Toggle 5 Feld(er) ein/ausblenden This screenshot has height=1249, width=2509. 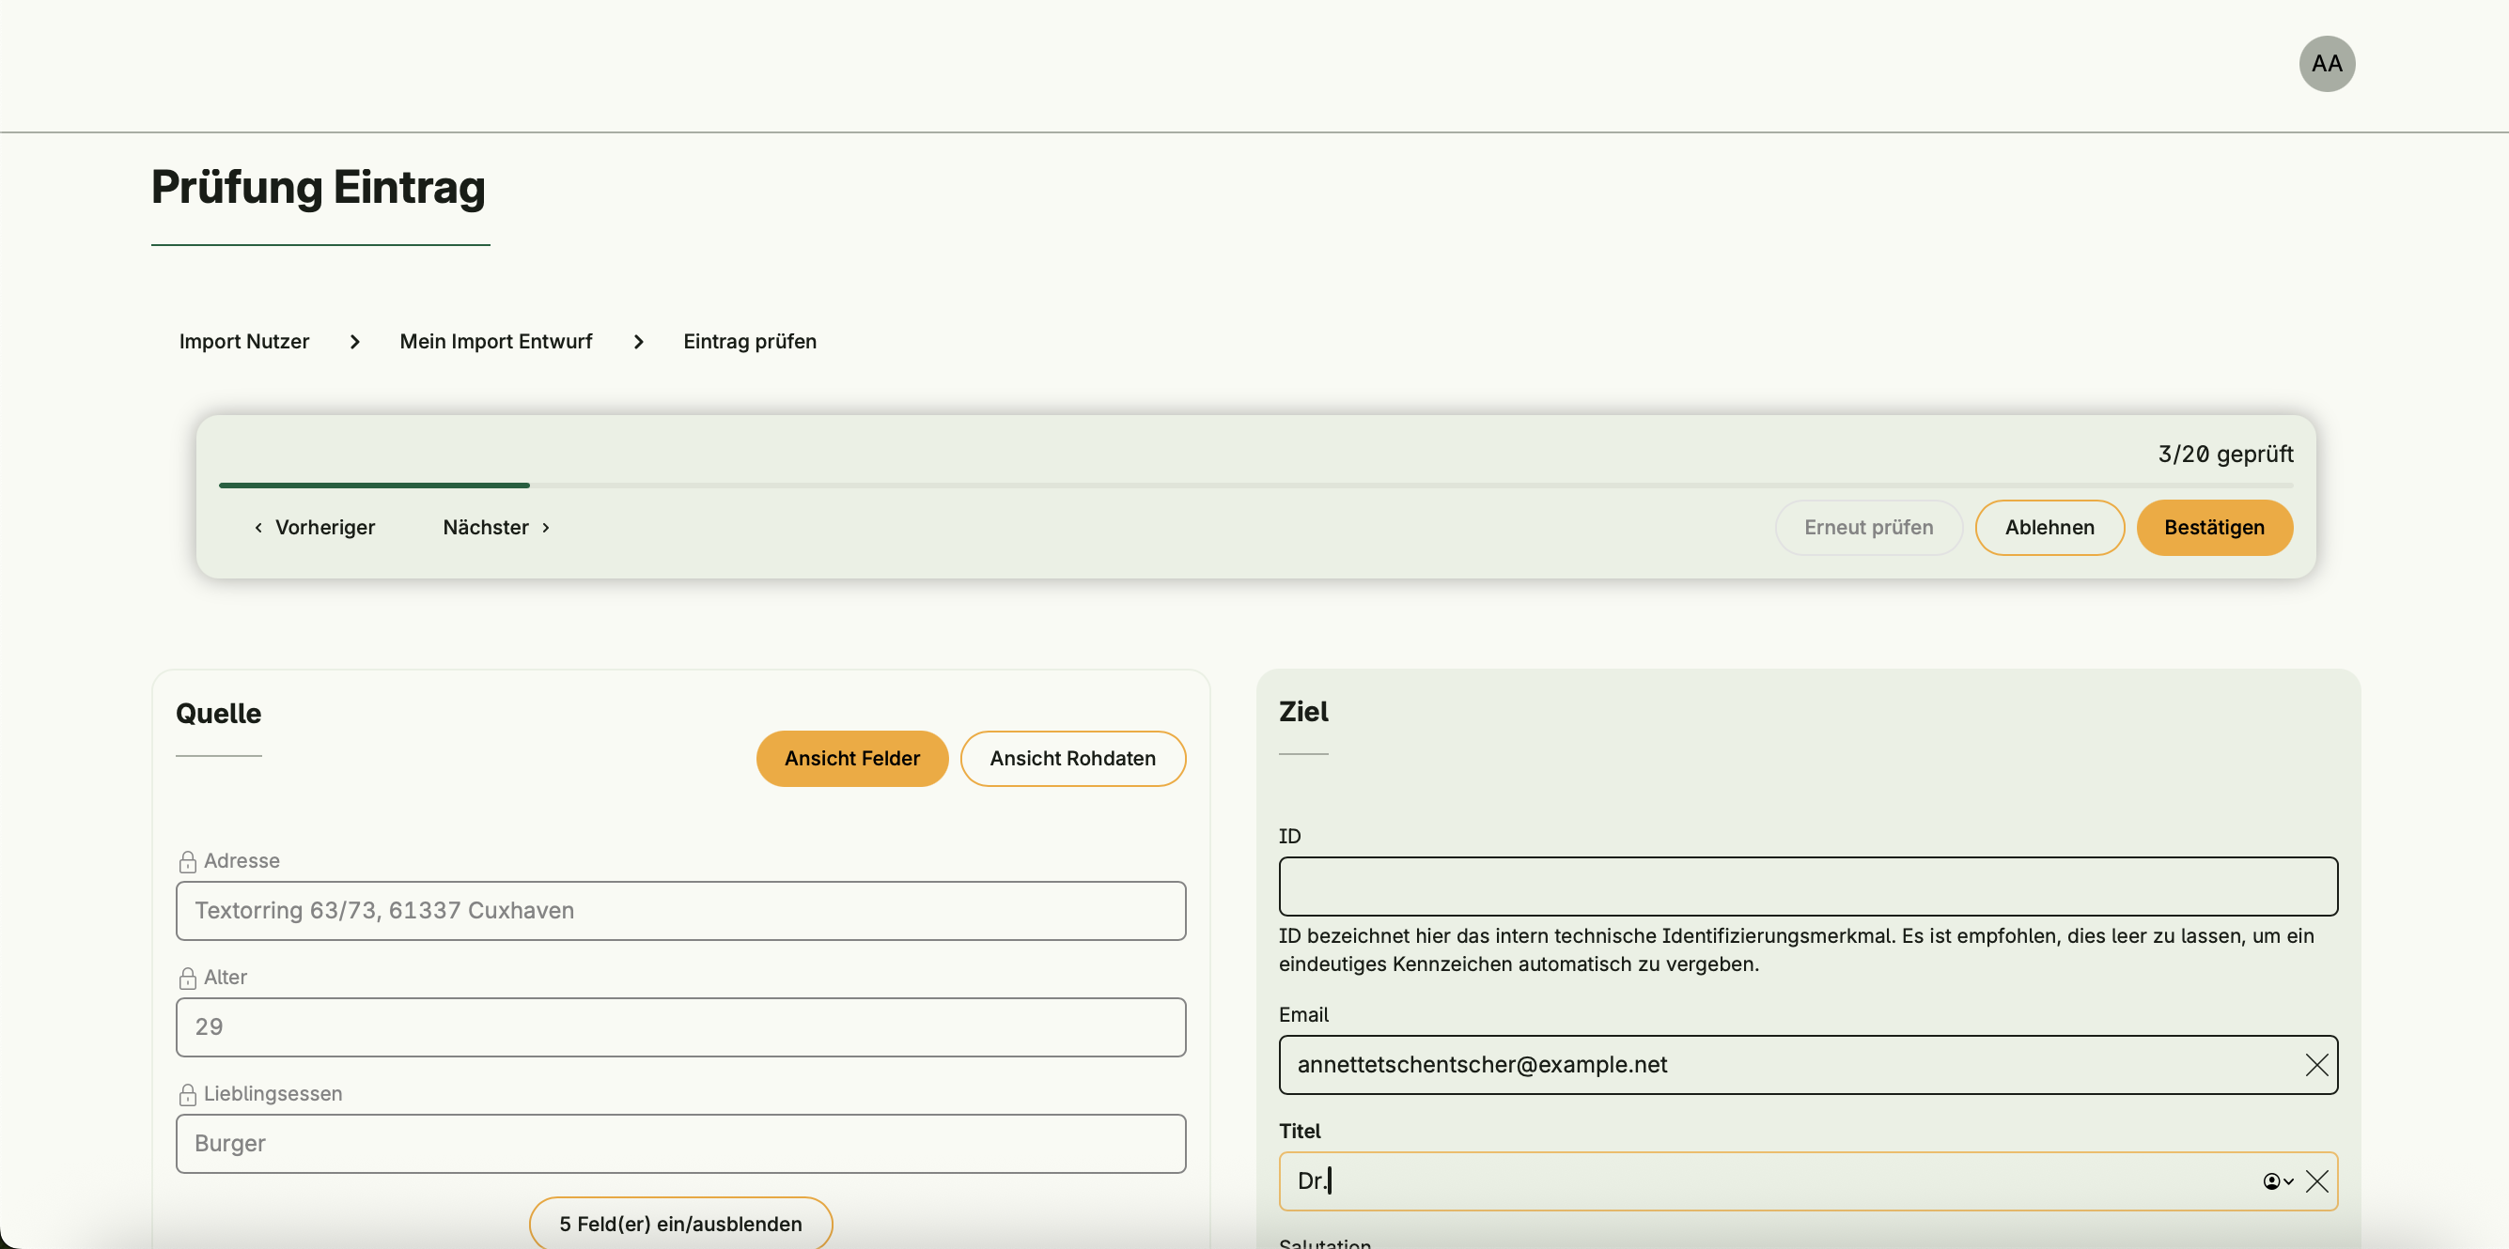pos(679,1223)
